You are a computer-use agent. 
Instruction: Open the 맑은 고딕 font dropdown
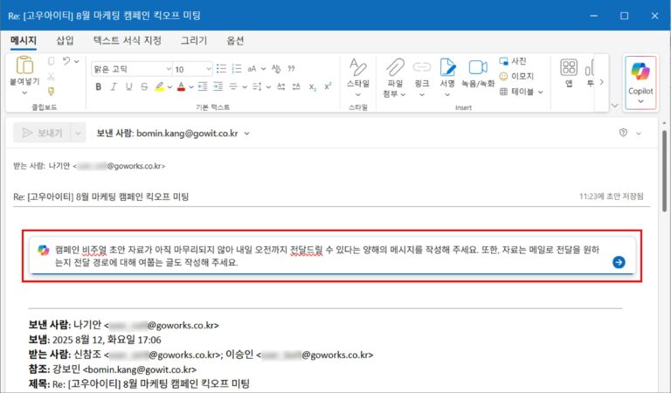[168, 69]
